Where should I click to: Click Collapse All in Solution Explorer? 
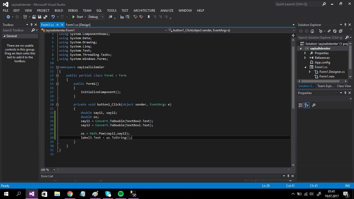pos(340,31)
